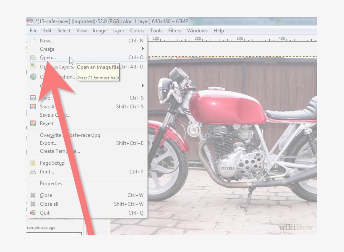Click the Revert icon

33,123
